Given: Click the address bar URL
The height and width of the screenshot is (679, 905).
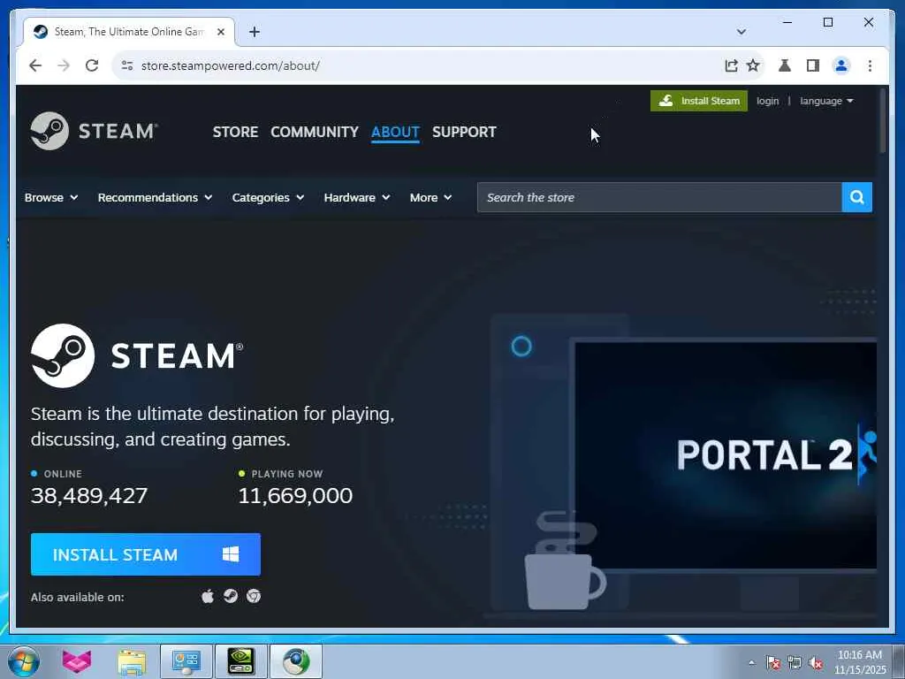Looking at the screenshot, I should pos(231,65).
